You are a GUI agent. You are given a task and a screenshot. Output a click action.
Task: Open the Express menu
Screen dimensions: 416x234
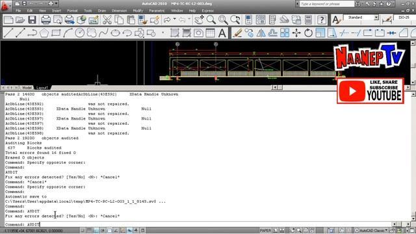tap(208, 10)
